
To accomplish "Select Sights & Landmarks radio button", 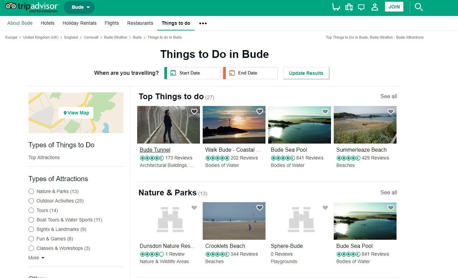I will (x=31, y=229).
